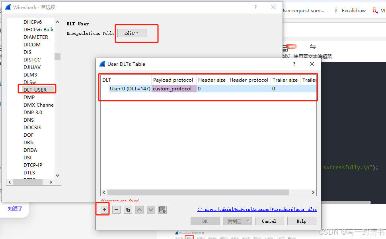
Task: Open the 复制自 dropdown button
Action: (x=237, y=221)
